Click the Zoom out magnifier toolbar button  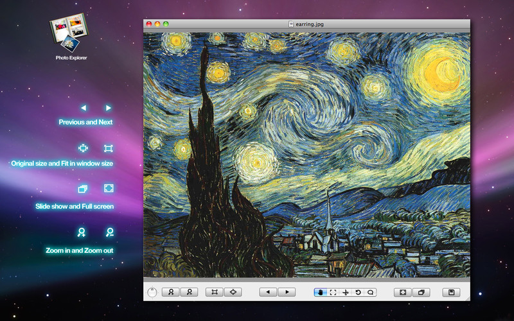[x=189, y=292]
